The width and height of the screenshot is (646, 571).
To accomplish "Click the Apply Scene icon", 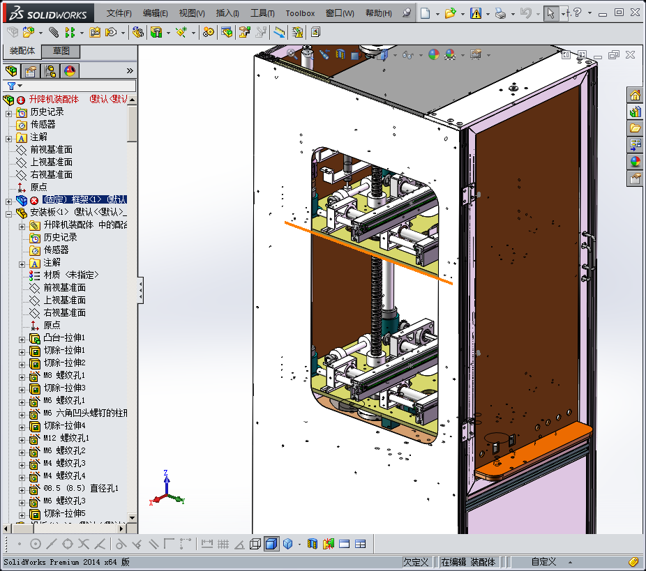I will tap(450, 54).
